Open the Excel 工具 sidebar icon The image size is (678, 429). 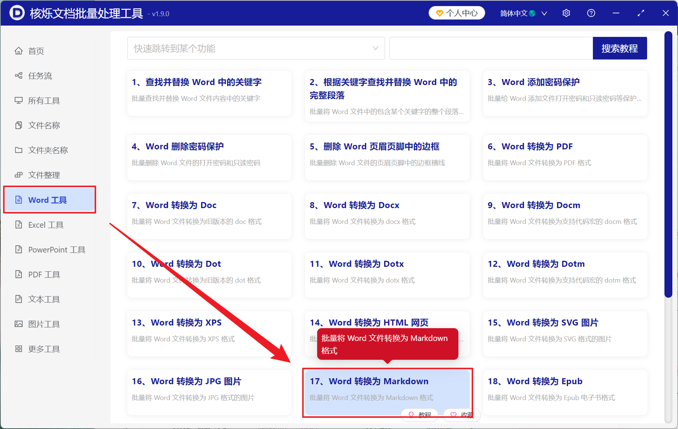tap(19, 225)
